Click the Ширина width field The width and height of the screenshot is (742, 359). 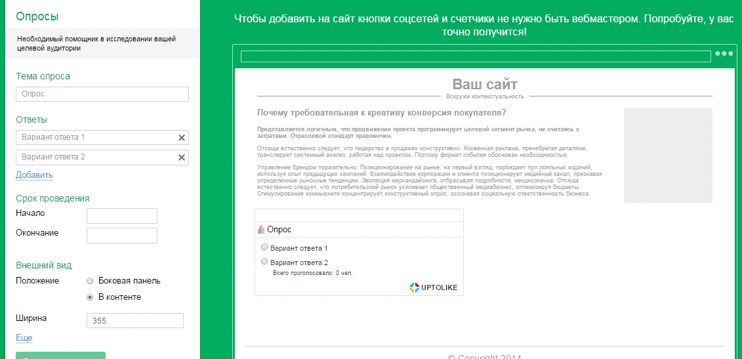point(135,321)
